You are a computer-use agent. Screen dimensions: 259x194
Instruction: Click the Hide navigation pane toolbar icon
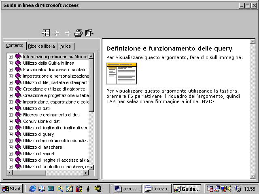[x=46, y=33]
